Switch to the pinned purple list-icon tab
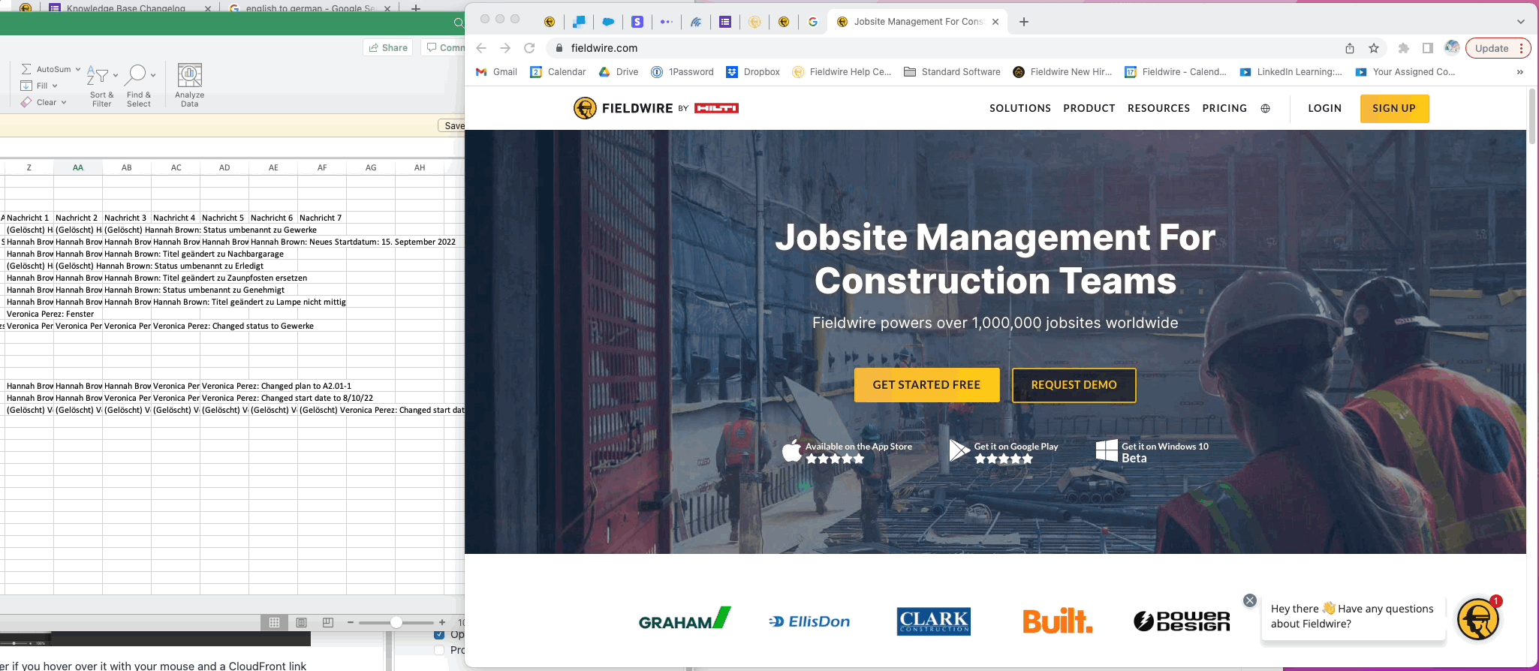The width and height of the screenshot is (1539, 671). [x=725, y=22]
